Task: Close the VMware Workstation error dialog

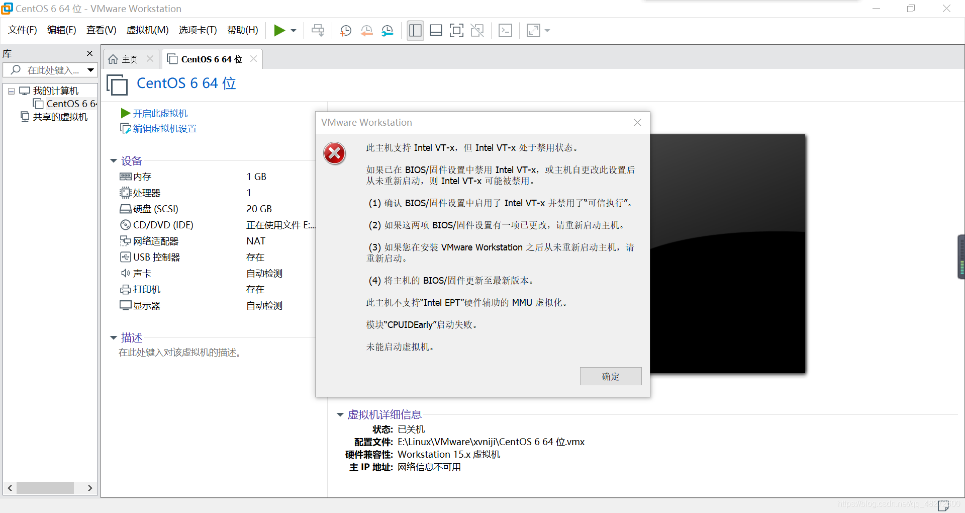Action: point(637,122)
